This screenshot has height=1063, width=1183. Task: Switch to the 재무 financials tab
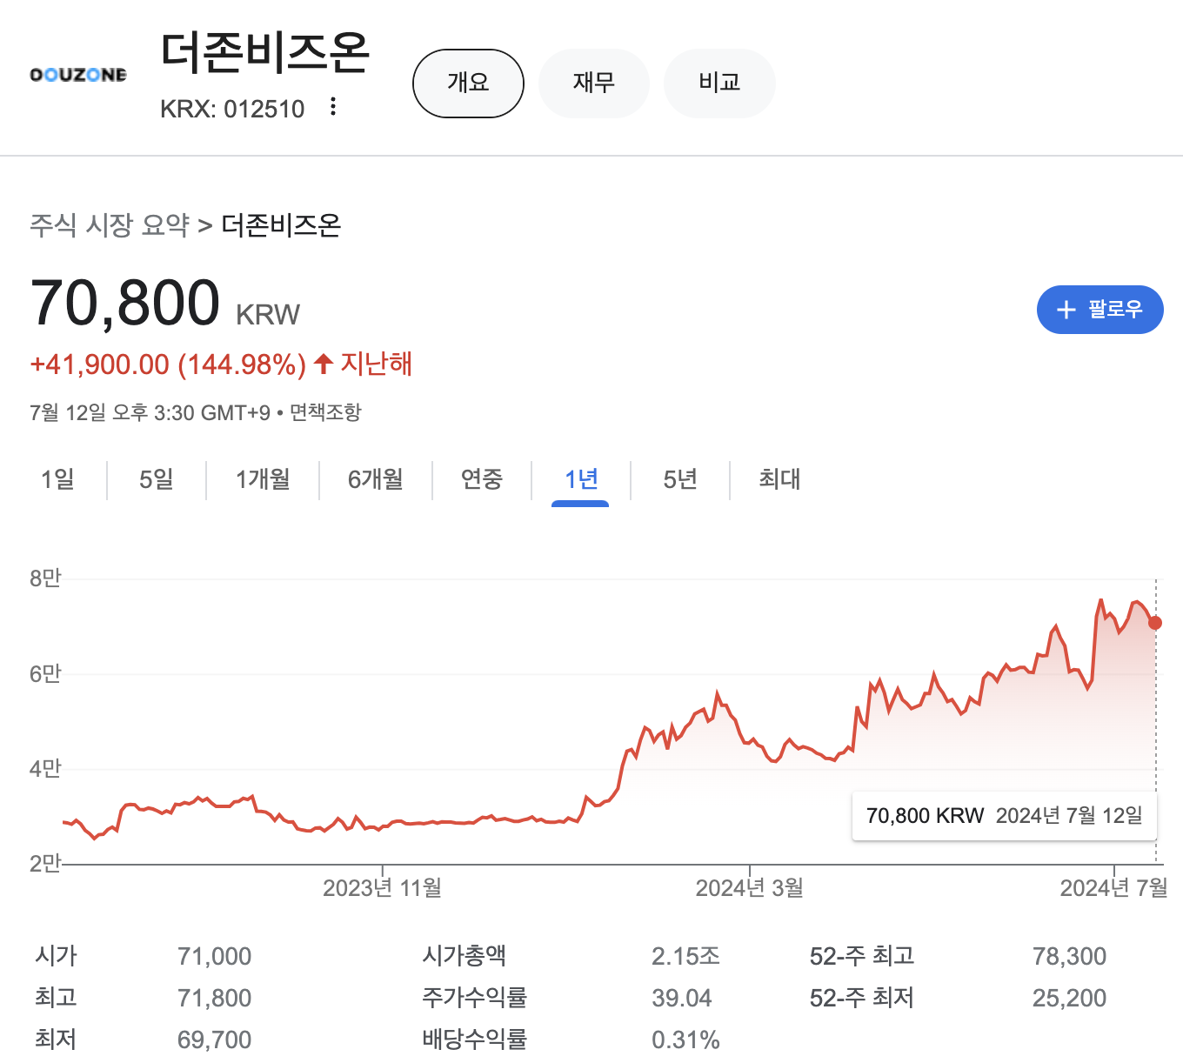coord(594,84)
